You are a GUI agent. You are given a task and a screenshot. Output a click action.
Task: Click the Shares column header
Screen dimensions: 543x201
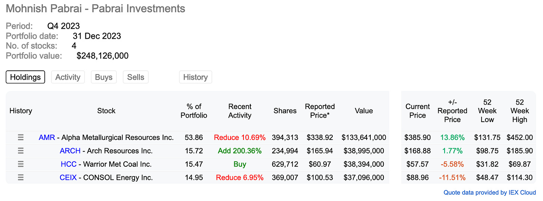click(285, 111)
